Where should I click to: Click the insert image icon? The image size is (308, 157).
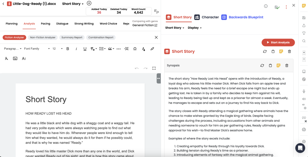[15, 59]
